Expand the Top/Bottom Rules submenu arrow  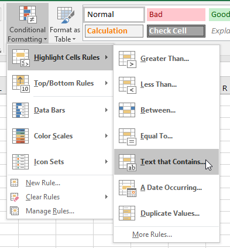[x=107, y=83]
